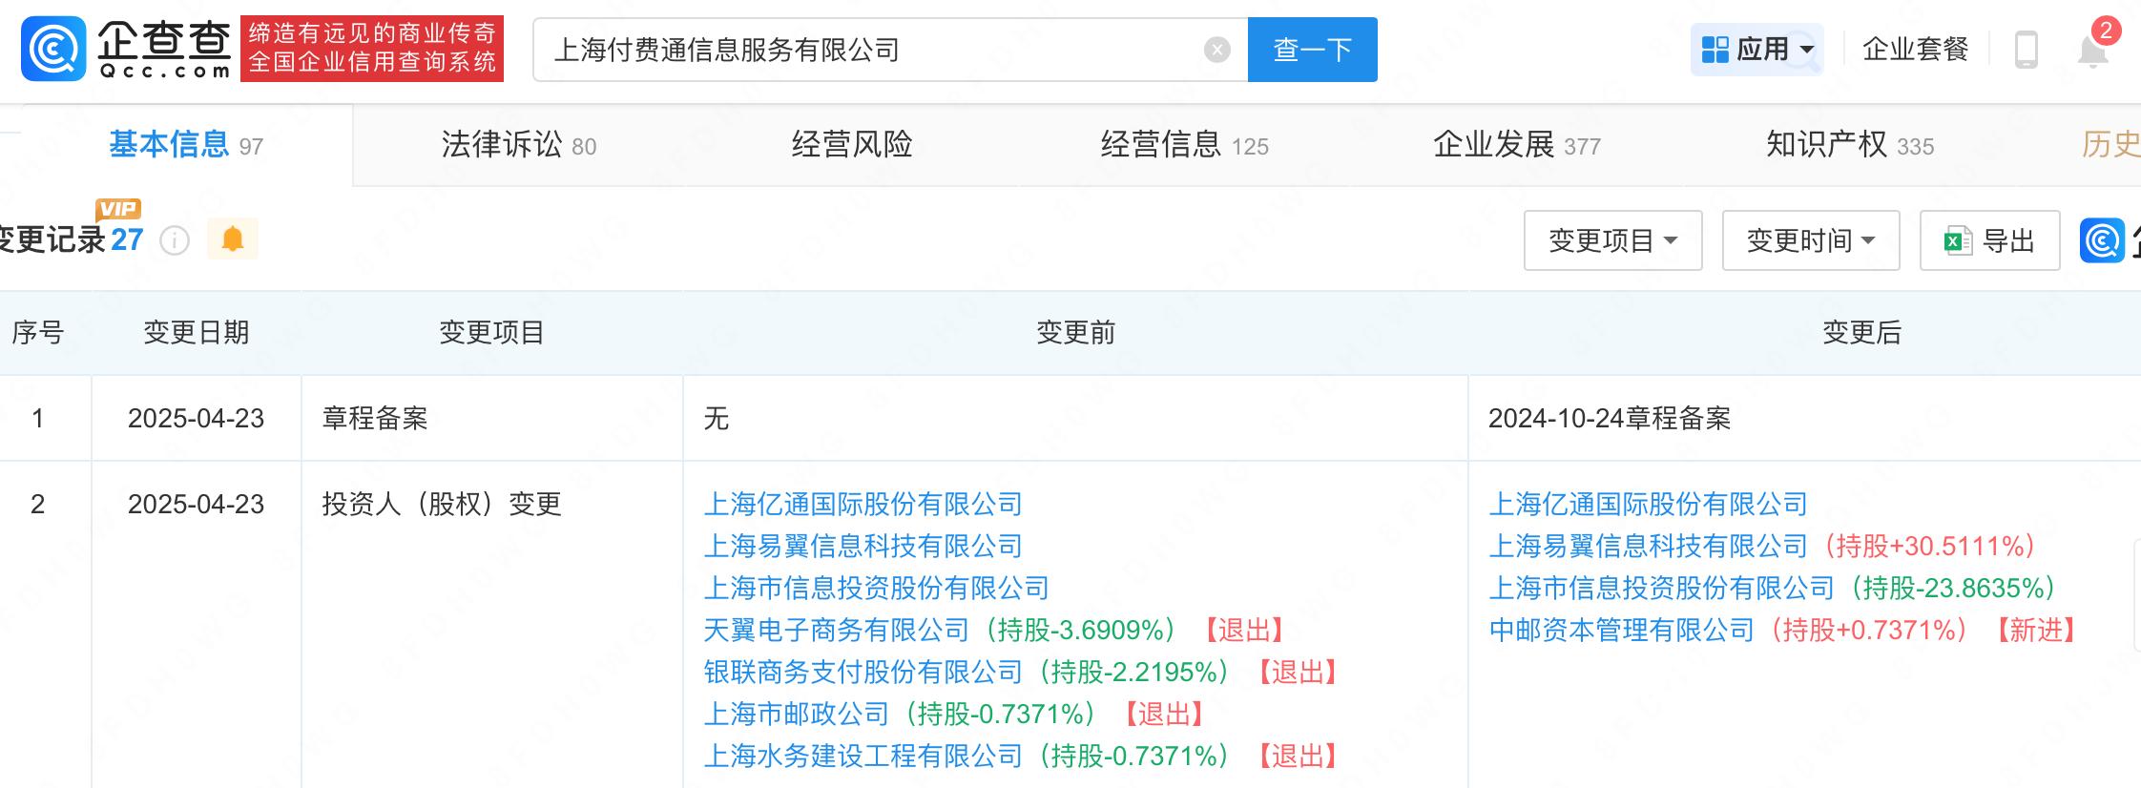The height and width of the screenshot is (788, 2141).
Task: Expand the 应用 dropdown menu
Action: coord(1756,50)
